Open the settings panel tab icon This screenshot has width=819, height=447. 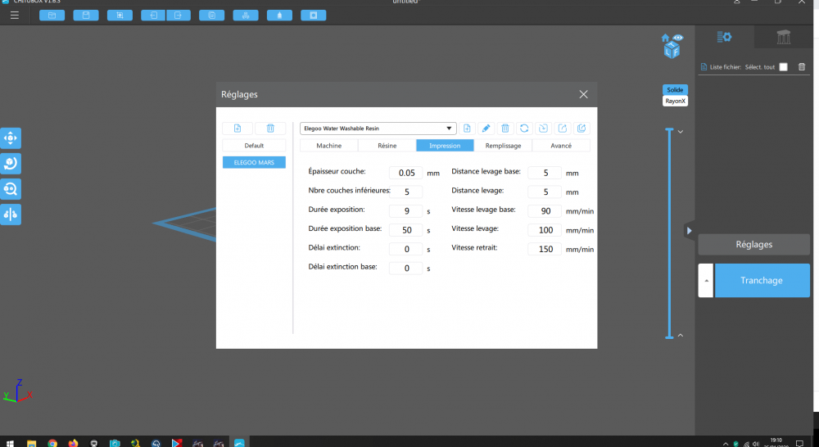pos(725,37)
